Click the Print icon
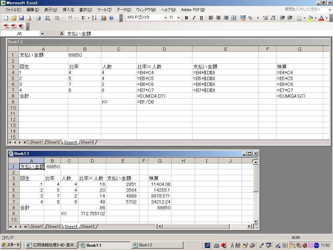The image size is (333, 250). (38, 18)
